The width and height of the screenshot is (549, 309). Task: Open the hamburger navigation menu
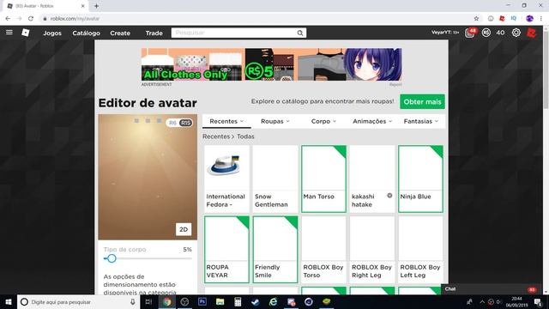click(x=9, y=33)
